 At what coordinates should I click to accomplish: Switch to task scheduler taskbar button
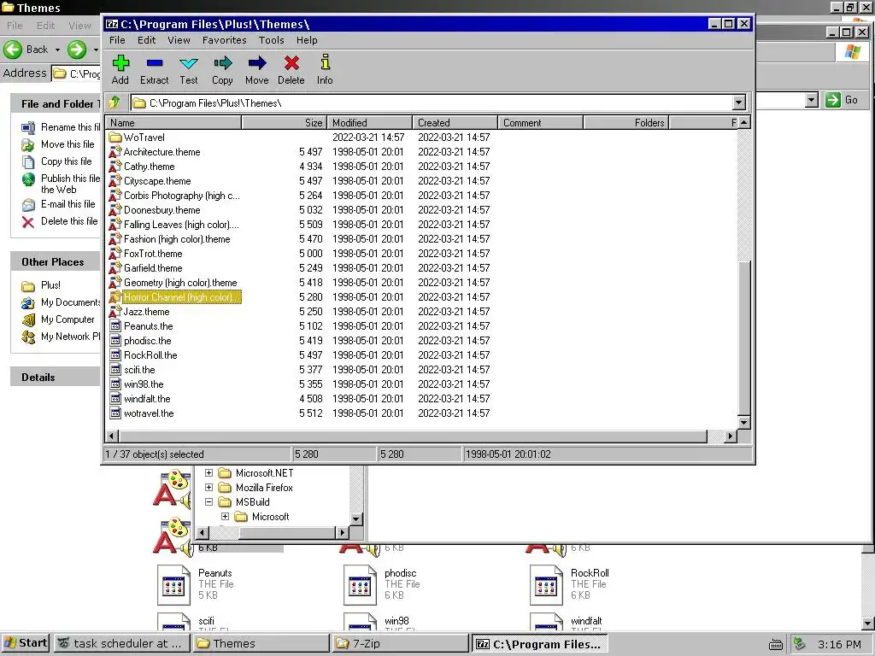(121, 643)
